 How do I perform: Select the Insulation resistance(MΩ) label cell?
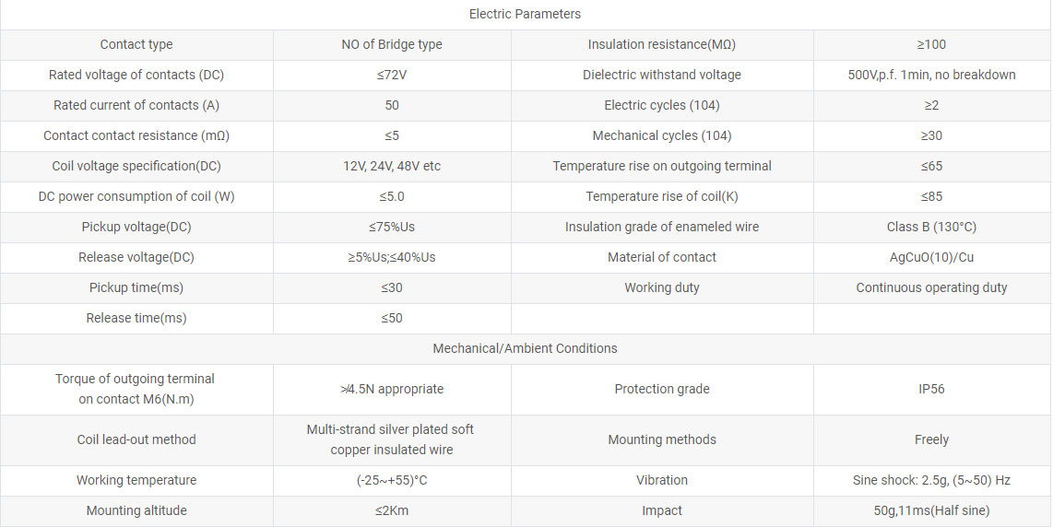(x=662, y=44)
